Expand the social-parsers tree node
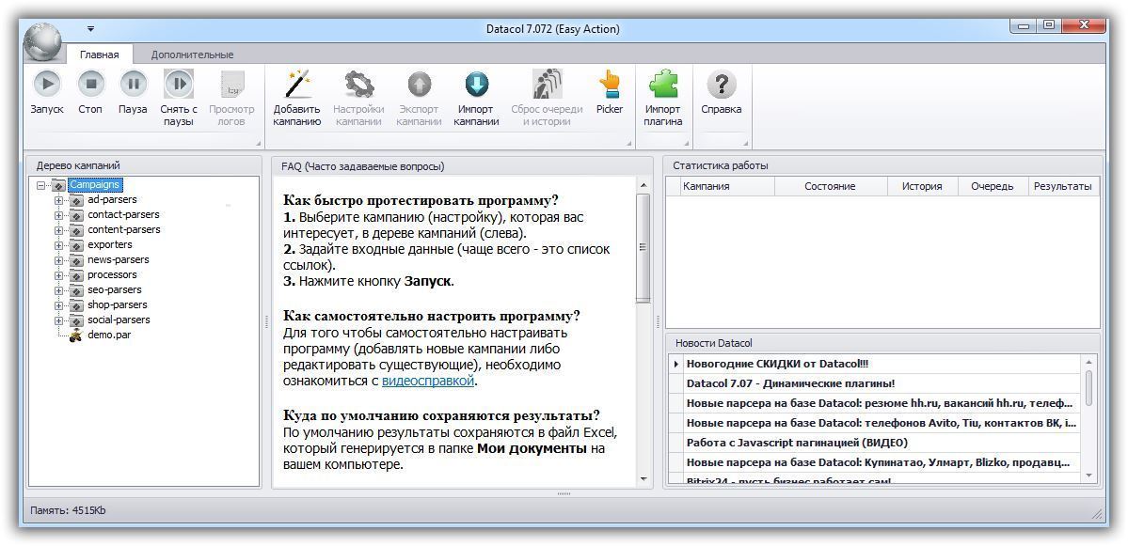This screenshot has height=546, width=1128. point(59,320)
